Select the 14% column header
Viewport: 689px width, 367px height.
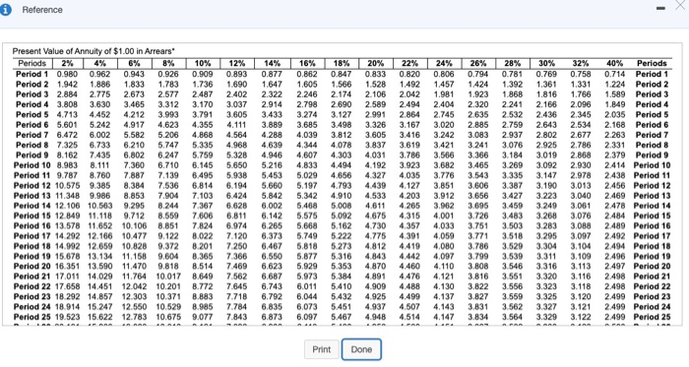(272, 64)
